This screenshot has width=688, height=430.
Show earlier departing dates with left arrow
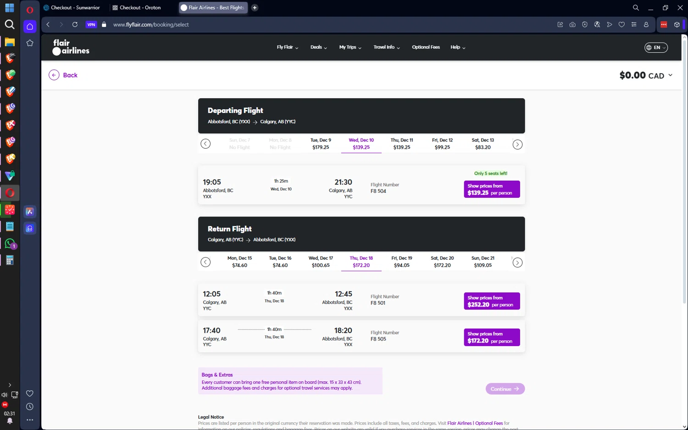tap(205, 144)
